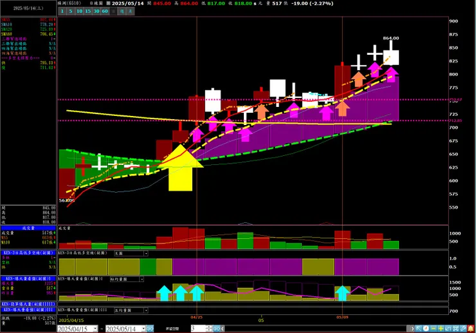Click the MA5 volume value row
This screenshot has width=476, height=333.
coord(28,238)
